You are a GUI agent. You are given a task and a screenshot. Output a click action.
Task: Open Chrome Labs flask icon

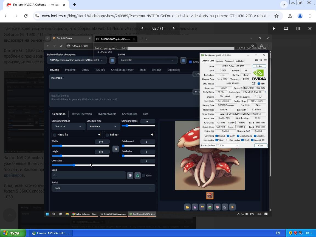[290, 16]
